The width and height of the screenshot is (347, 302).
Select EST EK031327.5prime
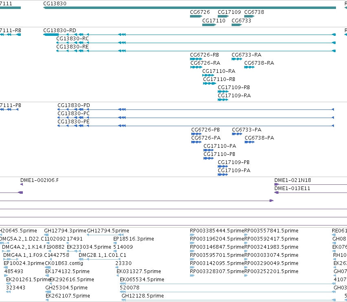point(118,276)
